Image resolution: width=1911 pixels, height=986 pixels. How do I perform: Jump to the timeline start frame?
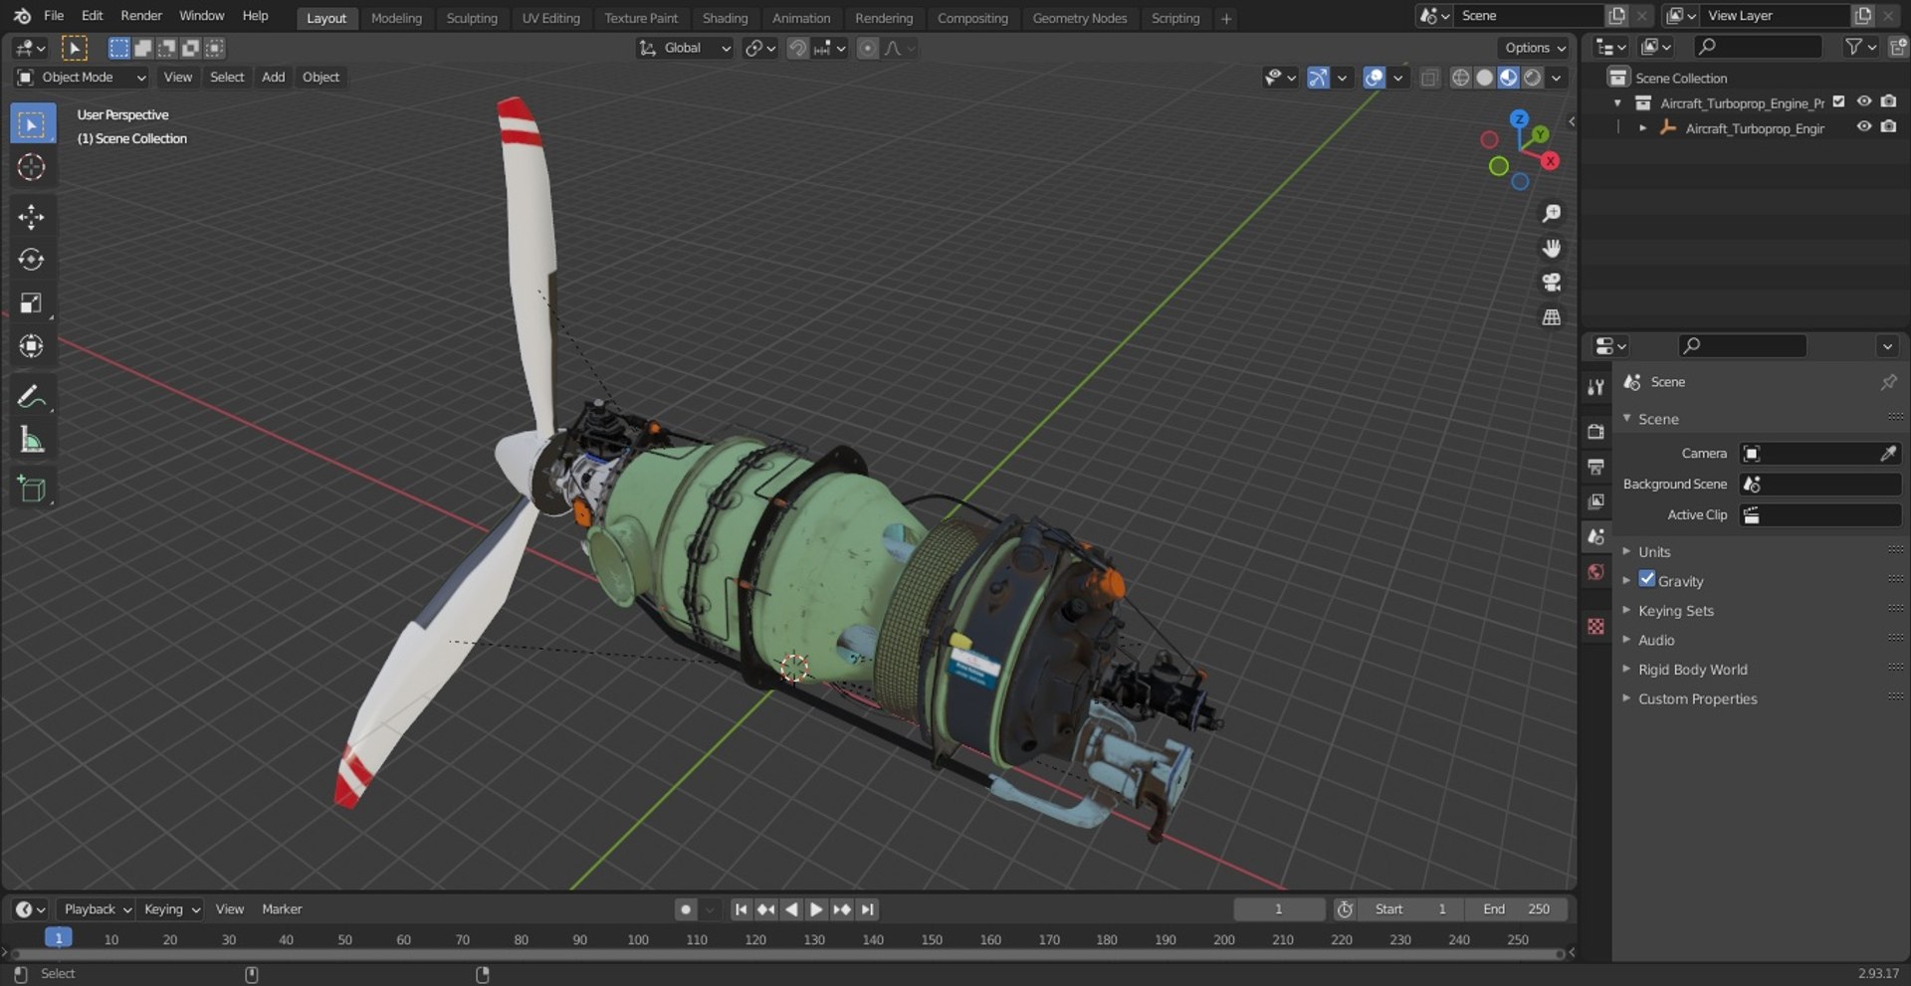741,909
